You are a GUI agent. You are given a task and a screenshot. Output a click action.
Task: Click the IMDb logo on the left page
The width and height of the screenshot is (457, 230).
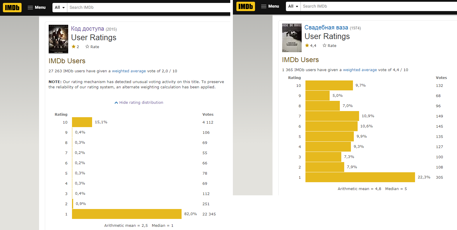[12, 7]
